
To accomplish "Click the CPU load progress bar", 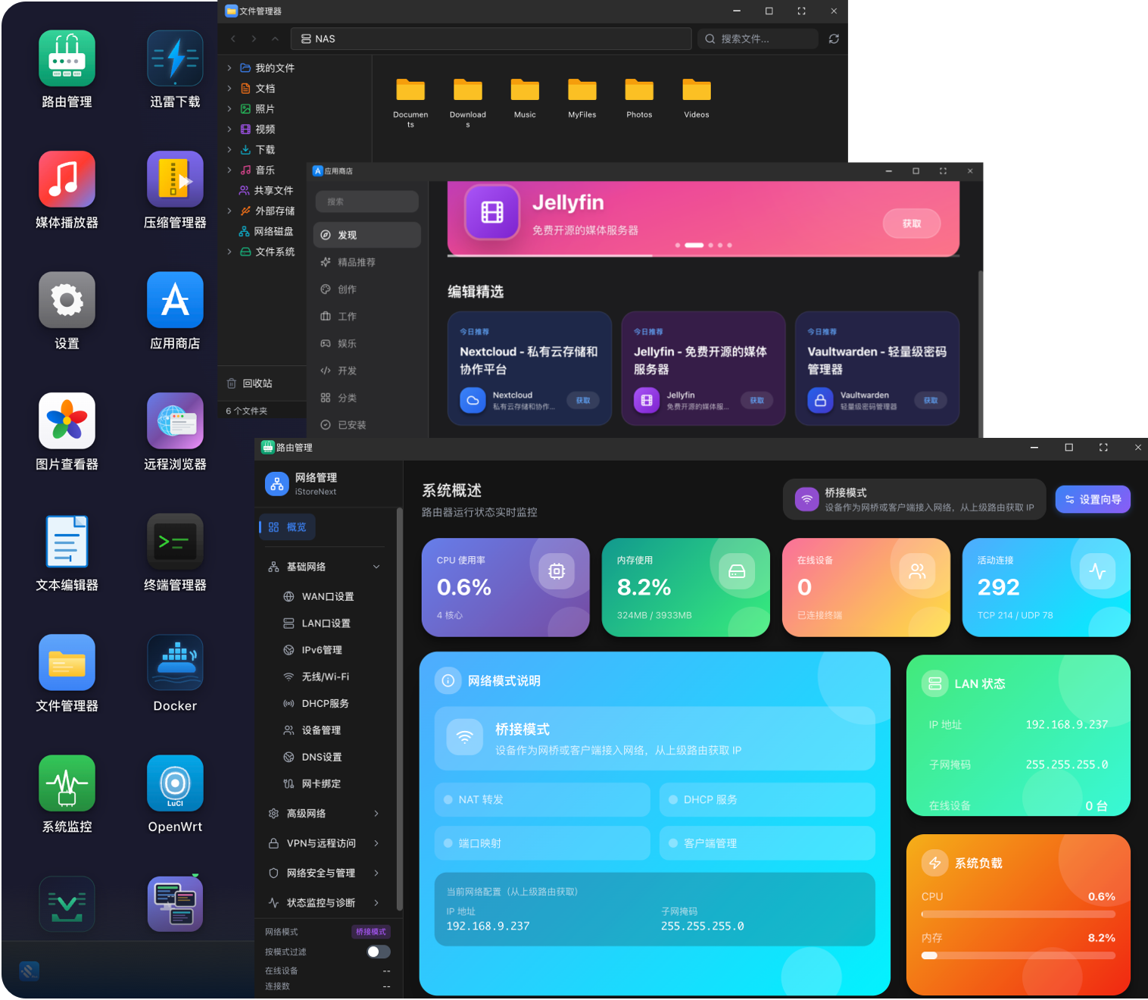I will pyautogui.click(x=1018, y=914).
